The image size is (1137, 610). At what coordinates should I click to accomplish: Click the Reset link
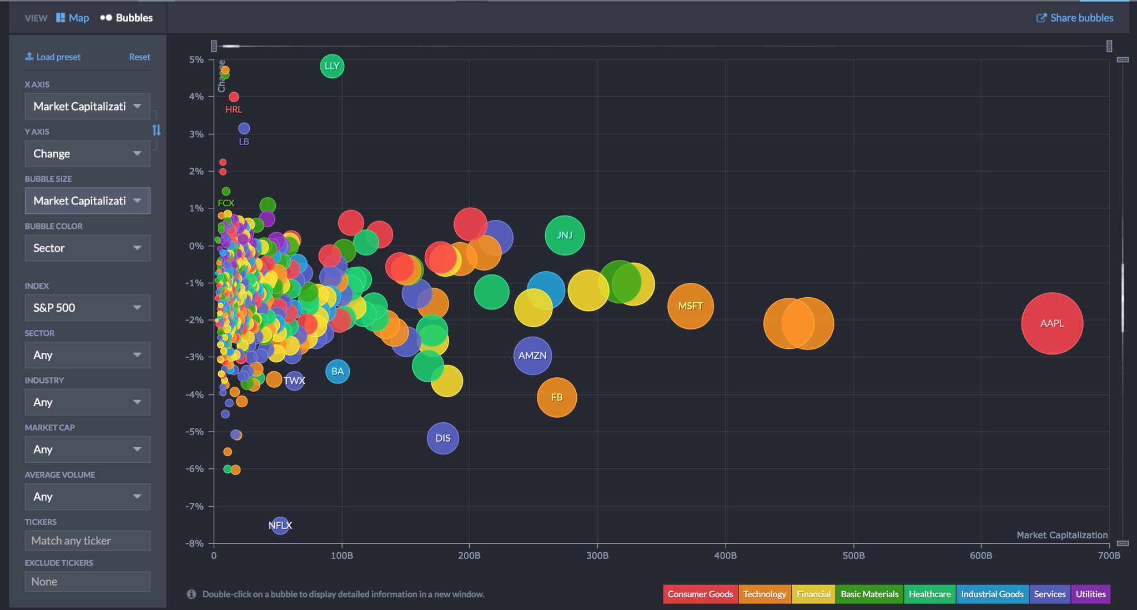(139, 57)
